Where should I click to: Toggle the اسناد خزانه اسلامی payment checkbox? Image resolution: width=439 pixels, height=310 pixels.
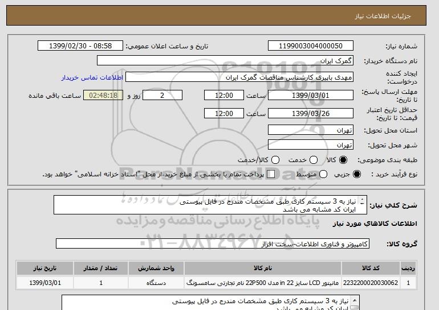(271, 174)
